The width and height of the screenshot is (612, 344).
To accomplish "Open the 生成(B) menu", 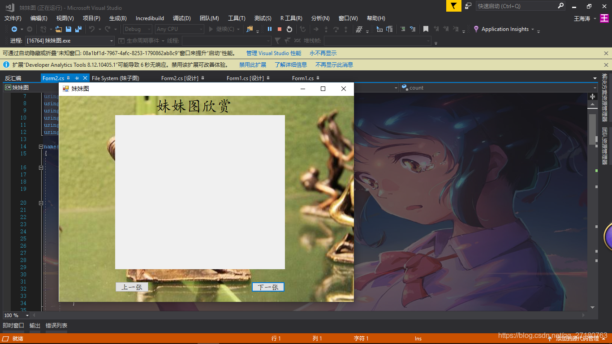I will click(118, 18).
